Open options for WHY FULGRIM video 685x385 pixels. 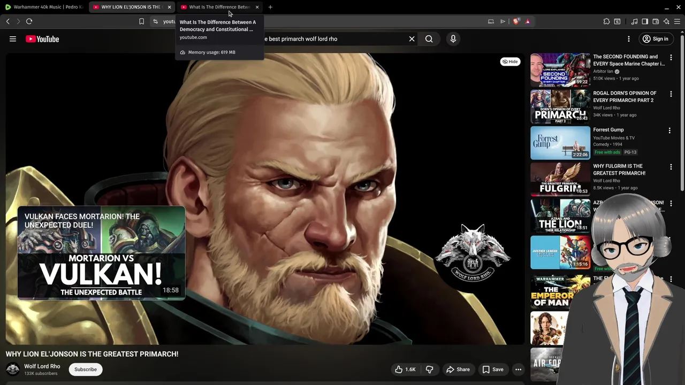(671, 167)
